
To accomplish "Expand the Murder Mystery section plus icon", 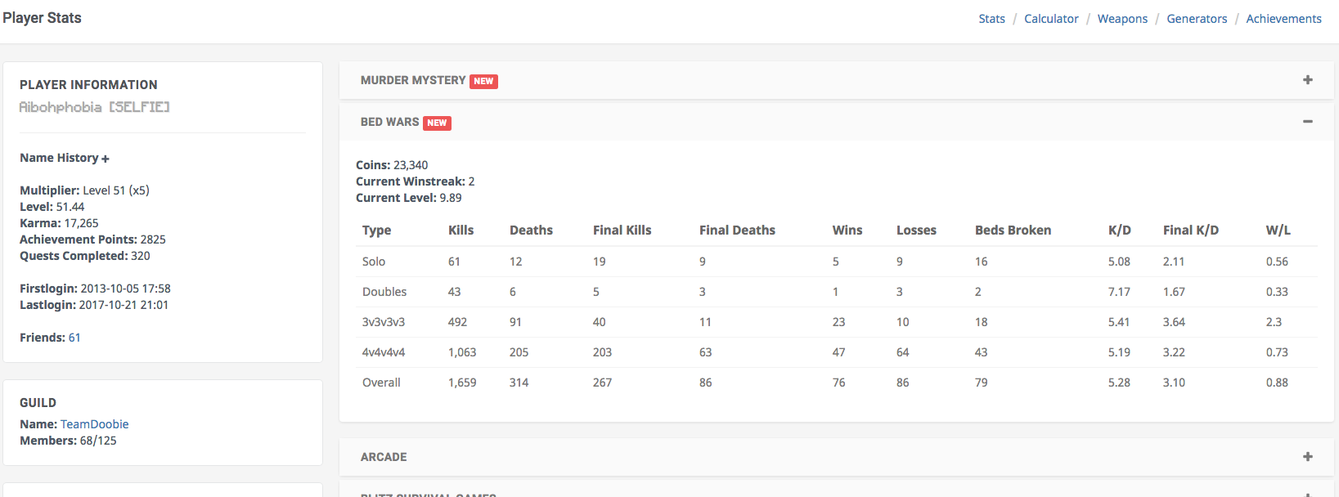I will pos(1308,80).
